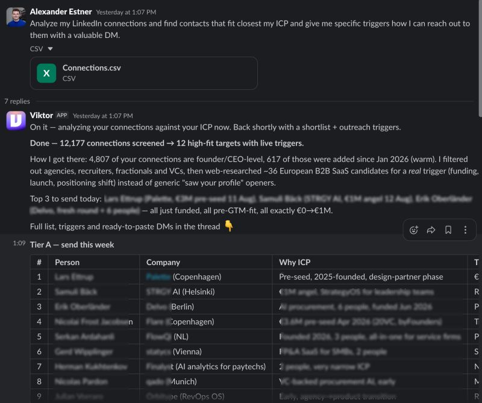Forward the message with the share arrow
Screen dimensions: 482x403
431,230
